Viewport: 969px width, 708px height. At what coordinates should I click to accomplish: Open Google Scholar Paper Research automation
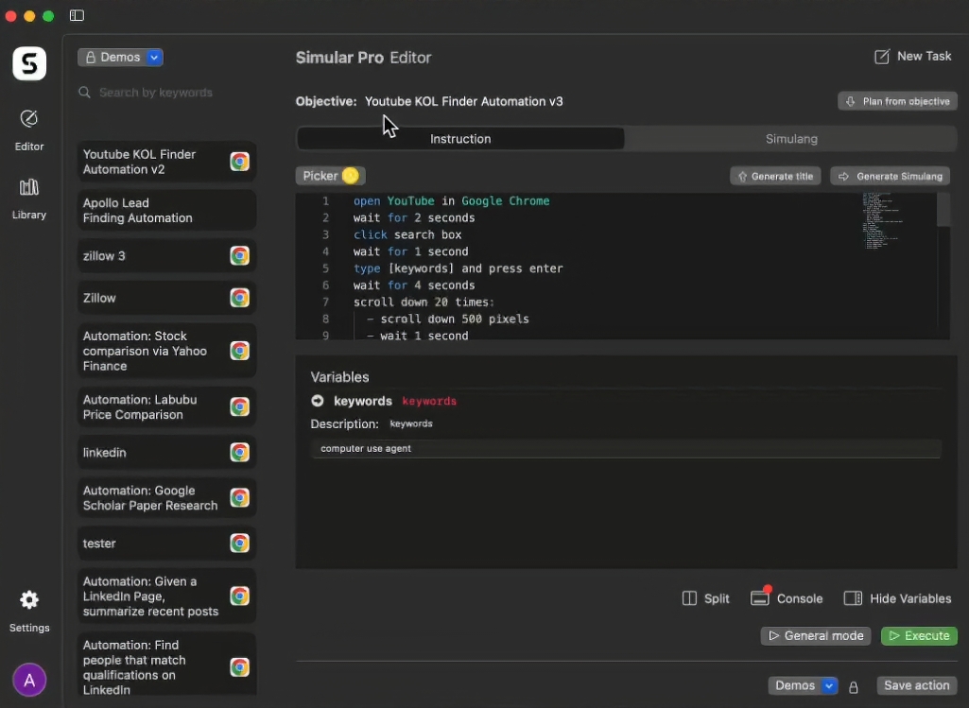tap(166, 498)
